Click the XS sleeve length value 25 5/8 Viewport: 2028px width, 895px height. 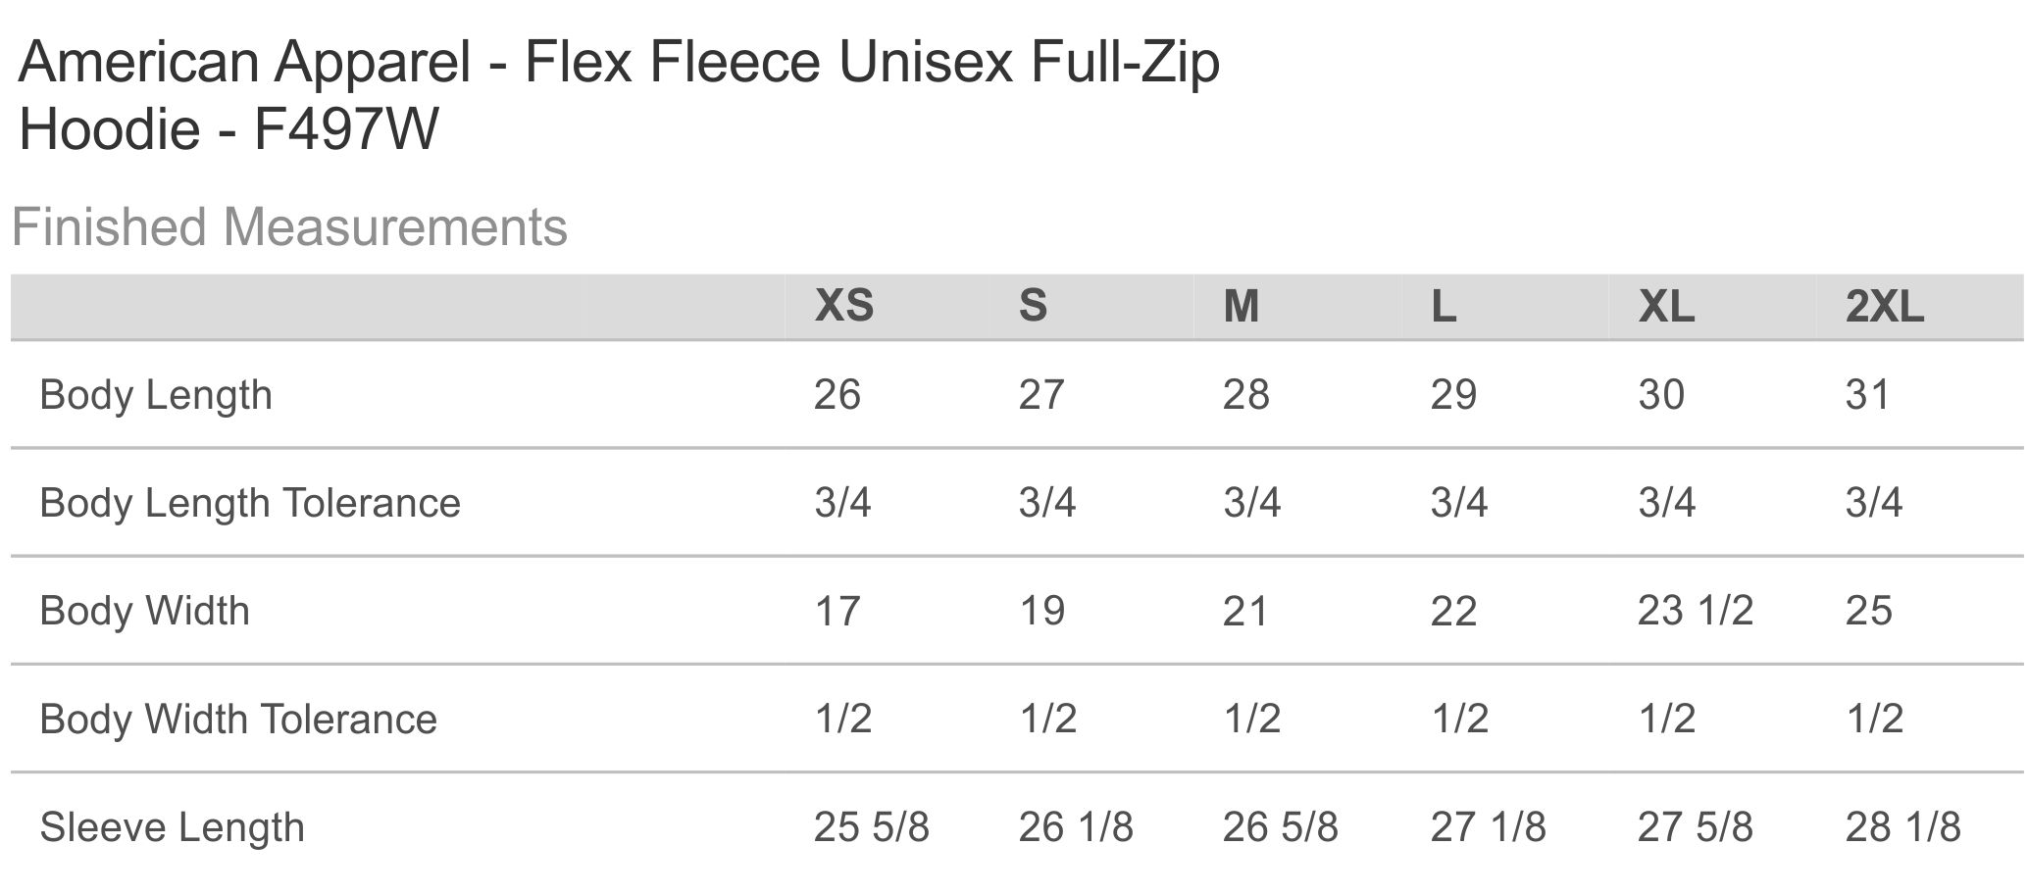(871, 826)
